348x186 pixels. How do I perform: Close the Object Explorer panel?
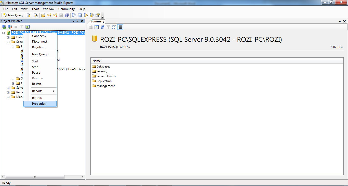click(x=82, y=21)
